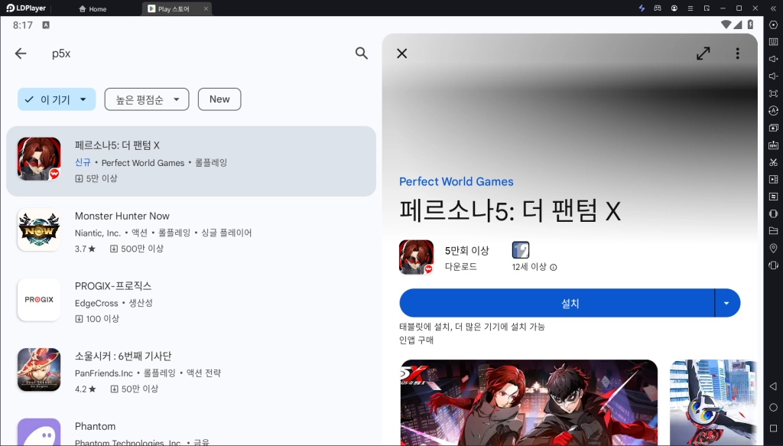Open hamburger menu in LDPlayer title bar
783x446 pixels.
(690, 8)
